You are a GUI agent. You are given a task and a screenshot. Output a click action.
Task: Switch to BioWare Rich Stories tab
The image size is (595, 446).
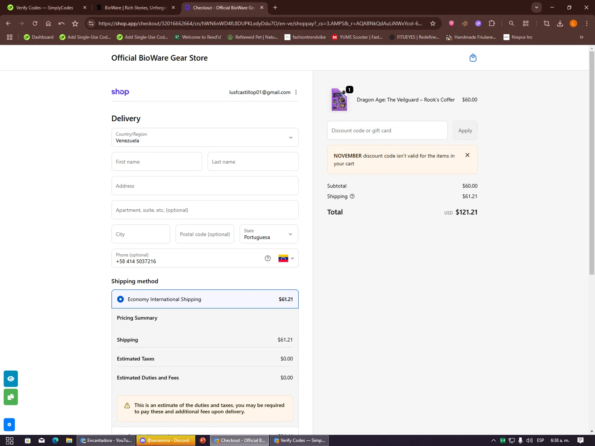(x=136, y=8)
